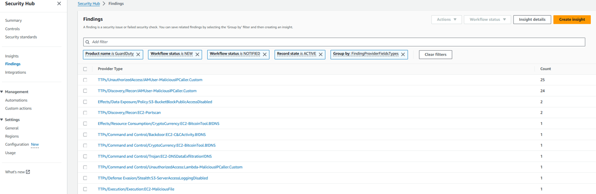This screenshot has height=194, width=596.
Task: Check the Backdoor:EC2-C&CActivity.B!DNS row checkbox
Action: pos(85,135)
